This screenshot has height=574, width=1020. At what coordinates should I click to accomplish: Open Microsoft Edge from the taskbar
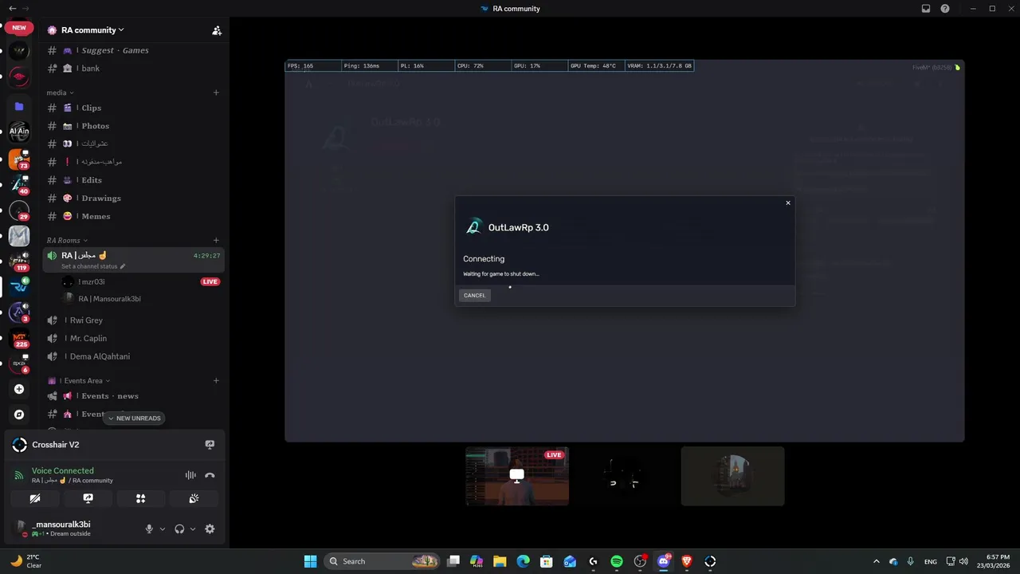point(523,561)
